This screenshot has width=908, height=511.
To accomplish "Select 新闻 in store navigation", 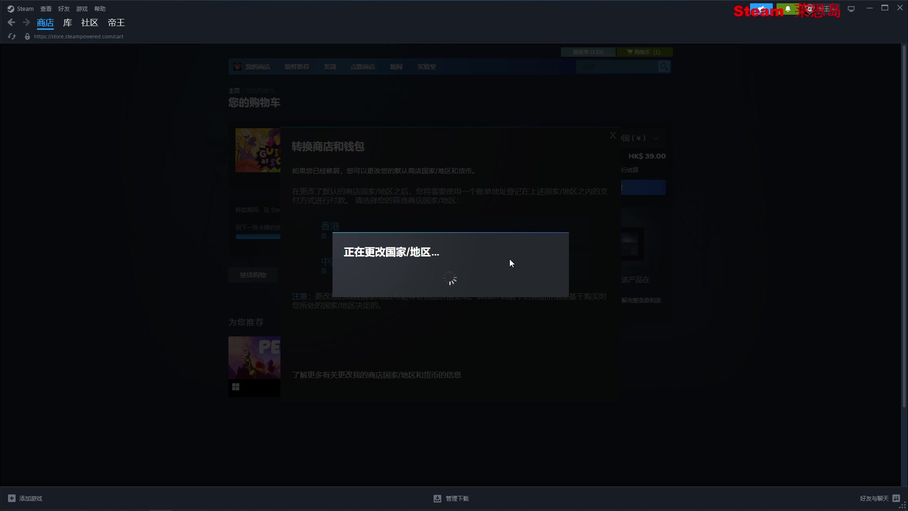I will (x=396, y=67).
